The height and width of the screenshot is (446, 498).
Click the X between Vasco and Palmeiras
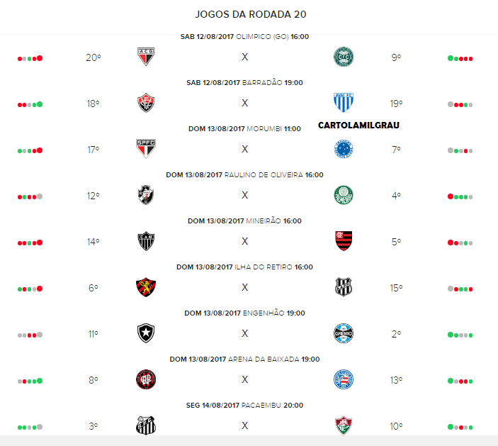click(244, 195)
